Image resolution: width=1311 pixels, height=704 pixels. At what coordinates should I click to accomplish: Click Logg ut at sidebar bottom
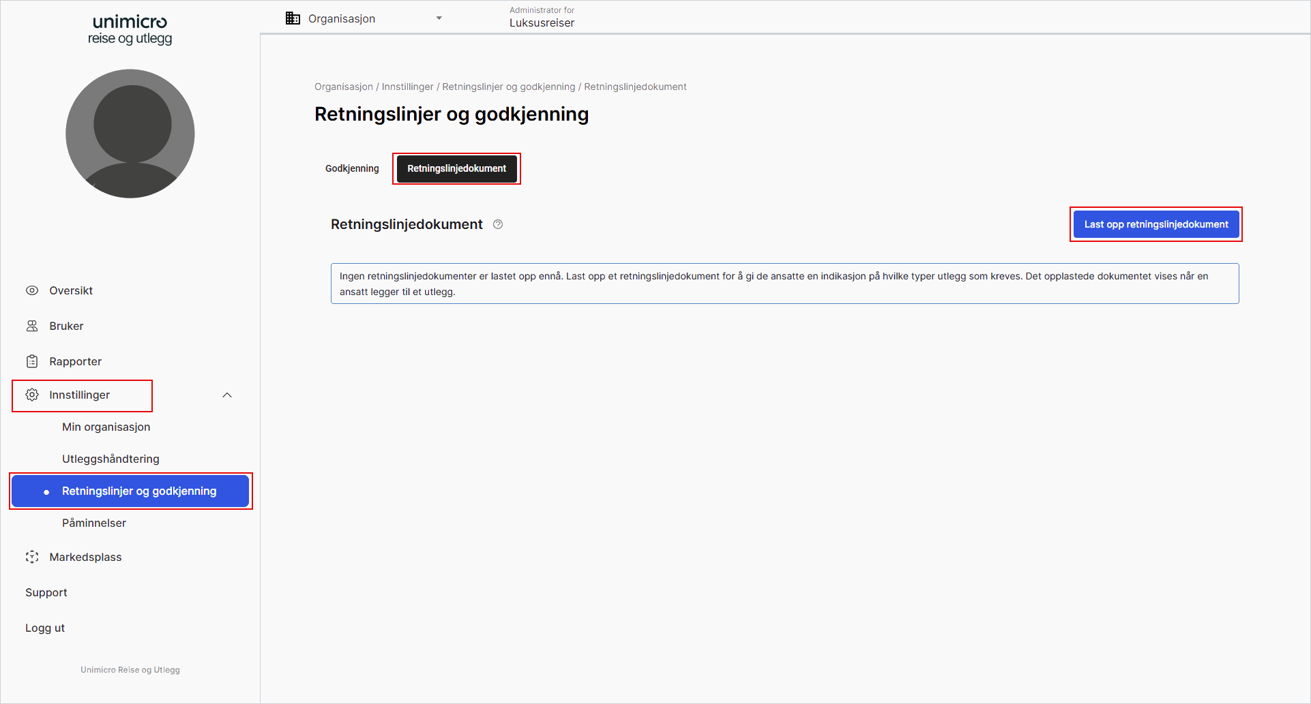[44, 628]
